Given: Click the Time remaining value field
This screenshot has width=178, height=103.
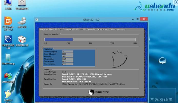Looking at the screenshot, I should tap(68, 64).
